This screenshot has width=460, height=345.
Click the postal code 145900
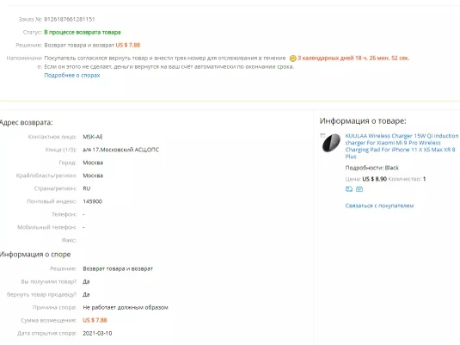click(x=92, y=201)
